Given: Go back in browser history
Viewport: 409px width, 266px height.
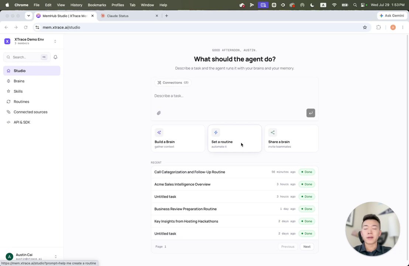Looking at the screenshot, I should pyautogui.click(x=6, y=27).
